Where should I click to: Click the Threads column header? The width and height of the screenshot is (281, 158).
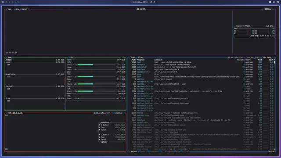[x=240, y=60]
